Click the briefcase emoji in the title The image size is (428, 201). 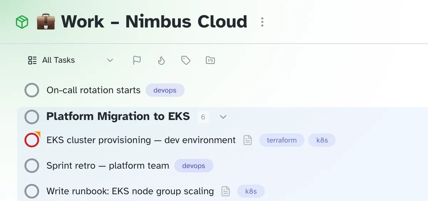click(46, 22)
